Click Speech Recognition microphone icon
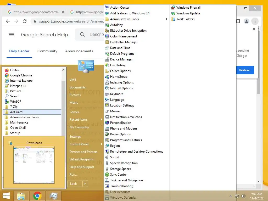 click(107, 163)
